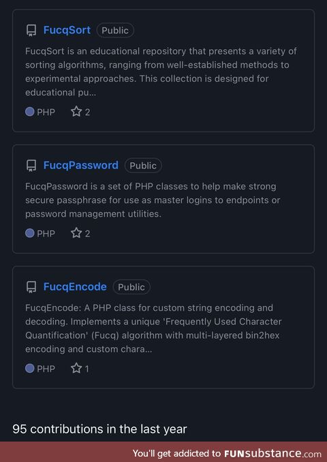
Task: Click the PHP language dot in FucqSort
Action: pos(30,112)
